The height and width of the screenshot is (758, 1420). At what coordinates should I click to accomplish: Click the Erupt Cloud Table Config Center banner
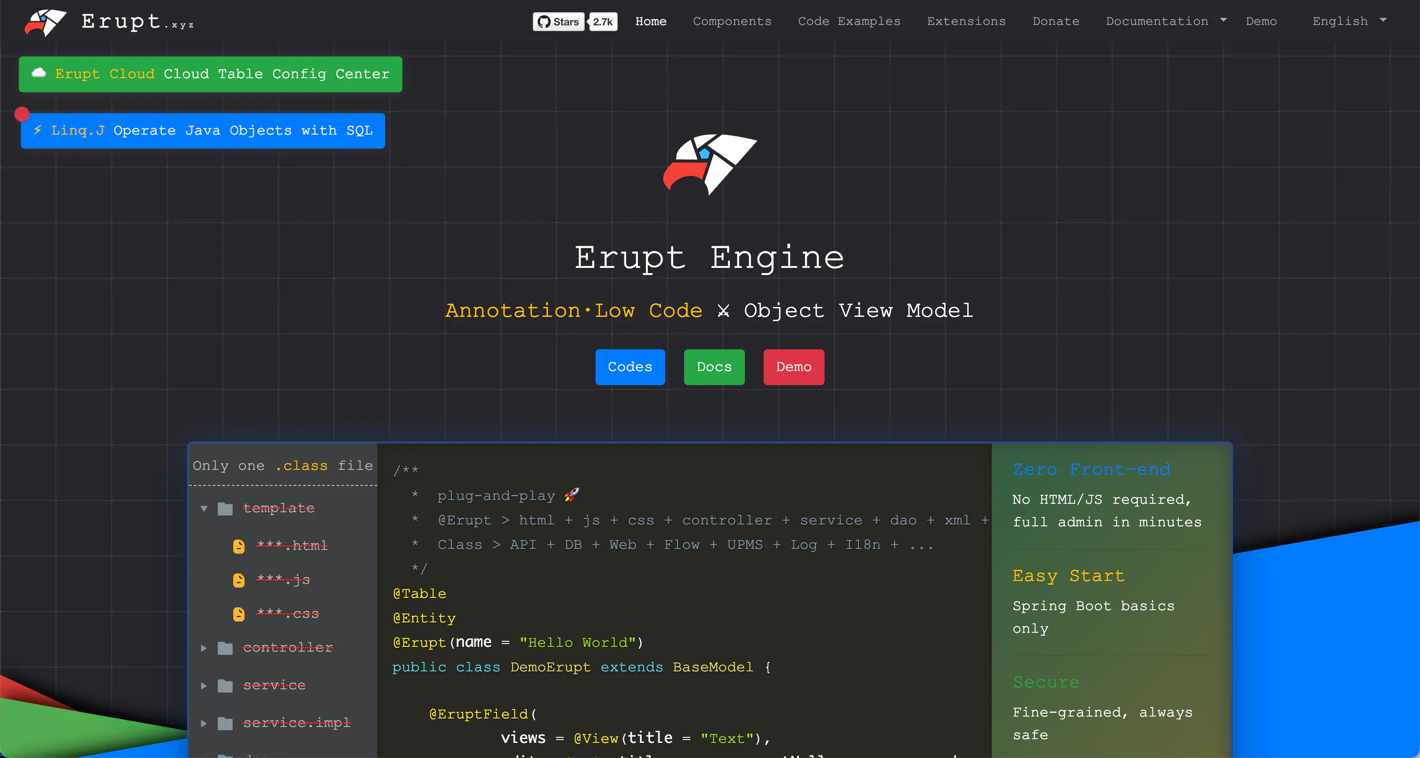[211, 74]
